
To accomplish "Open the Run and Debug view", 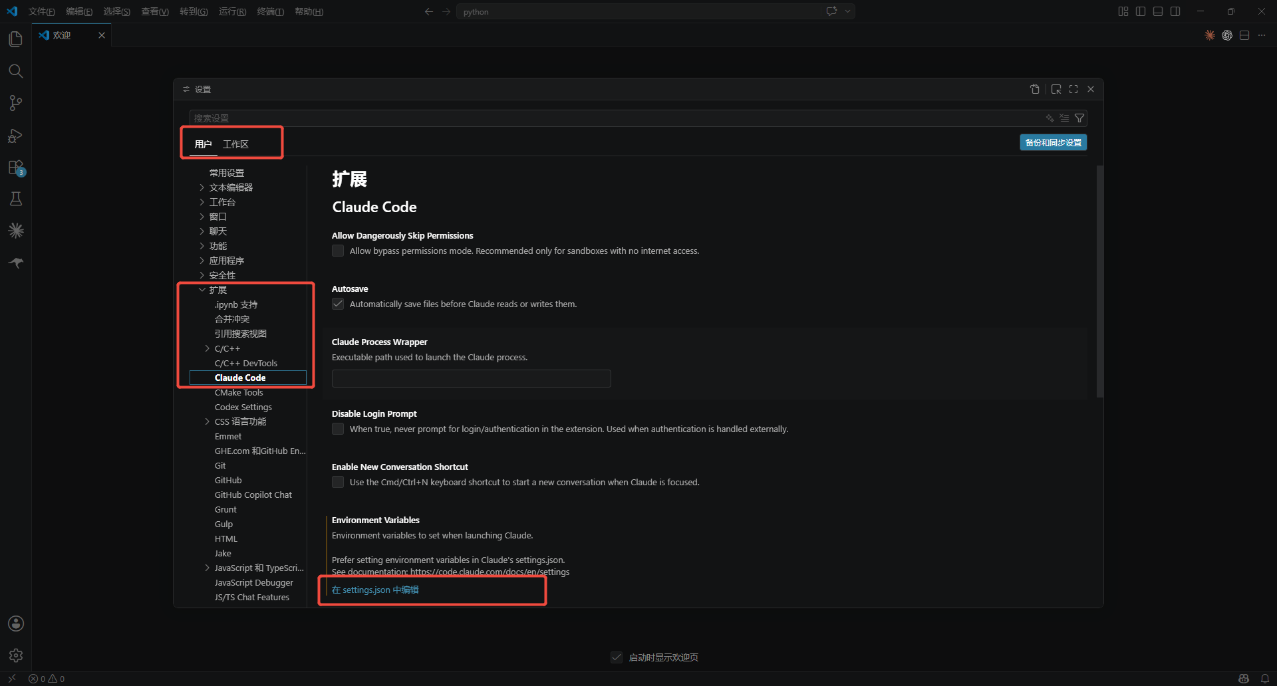I will click(15, 136).
